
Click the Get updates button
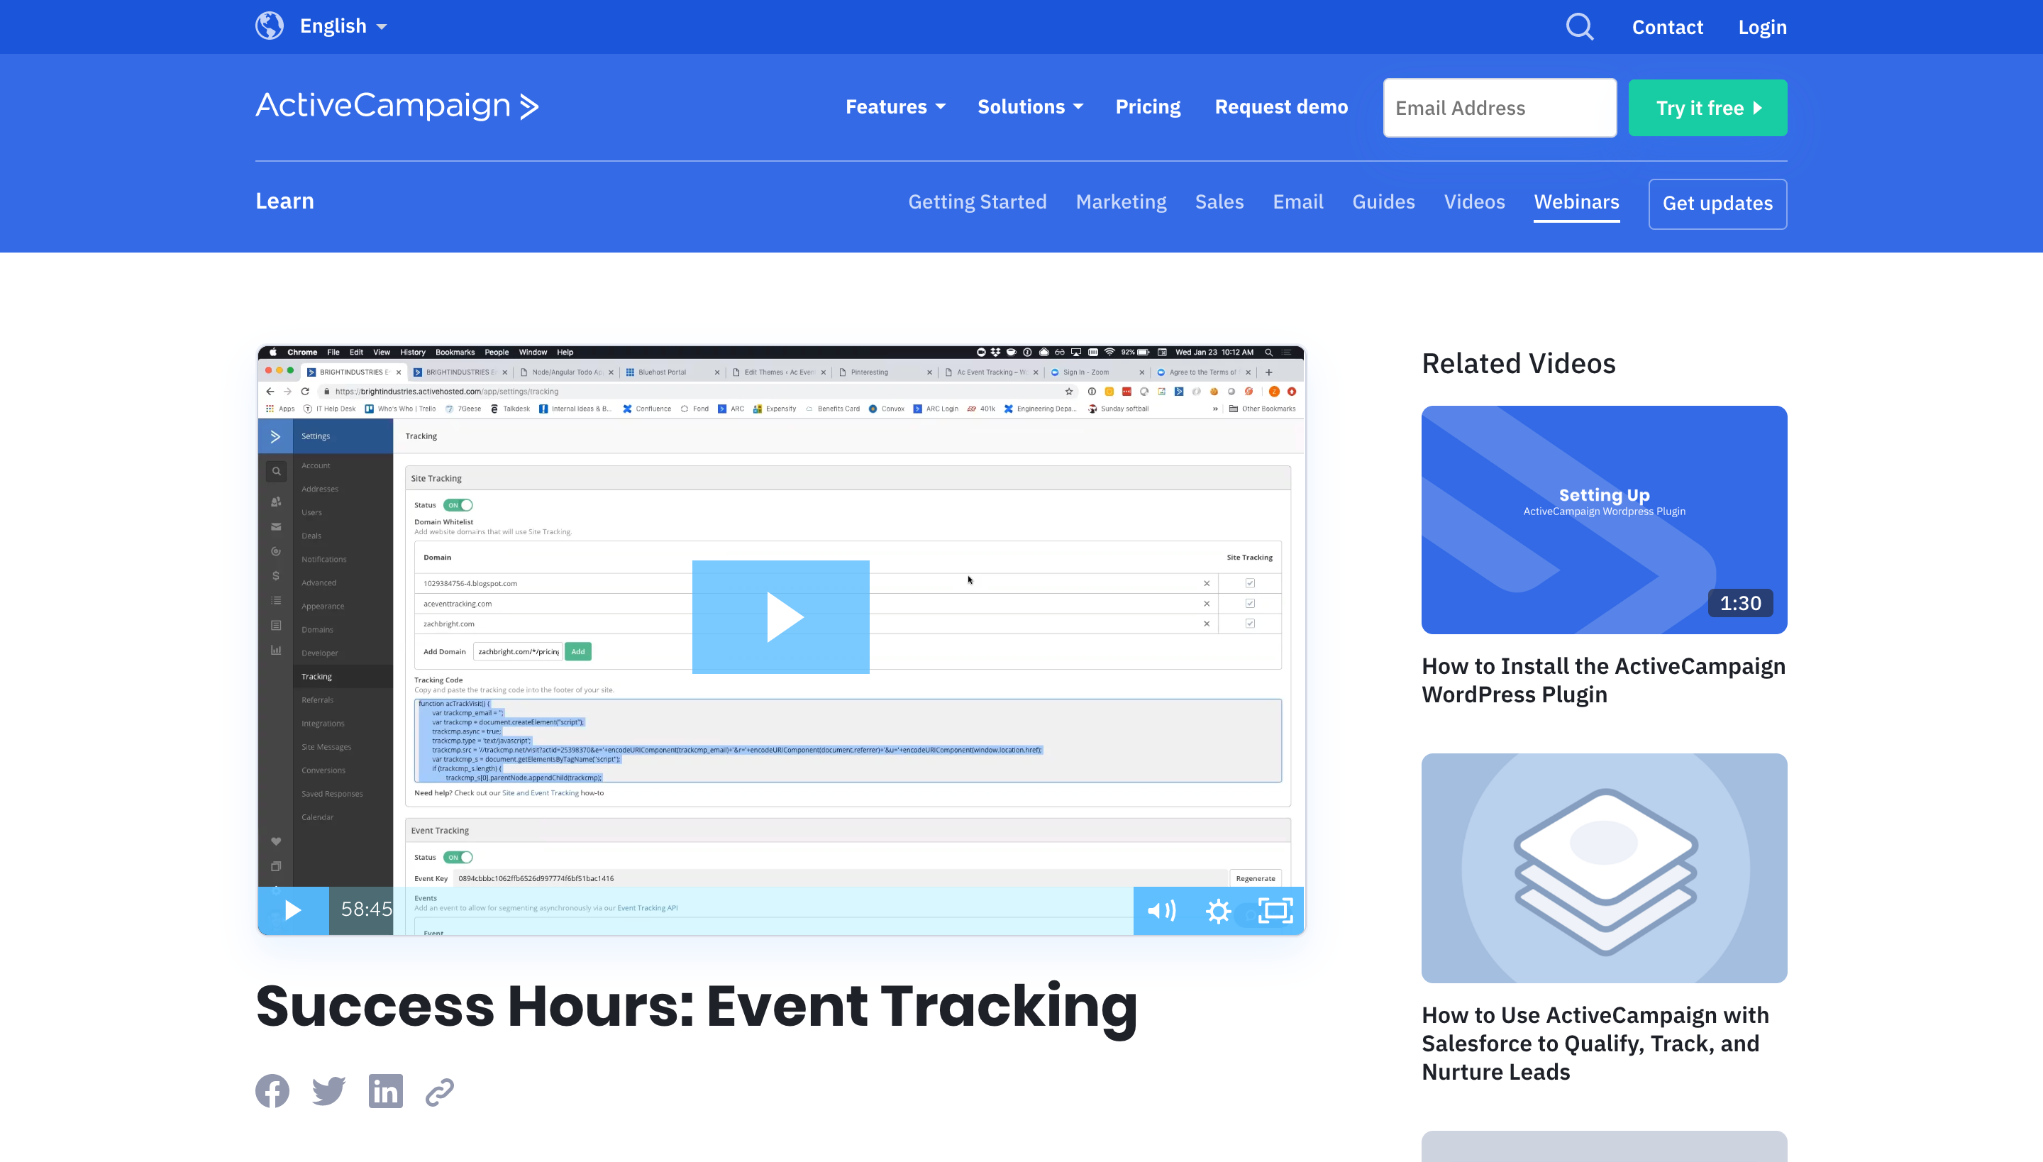click(x=1717, y=204)
